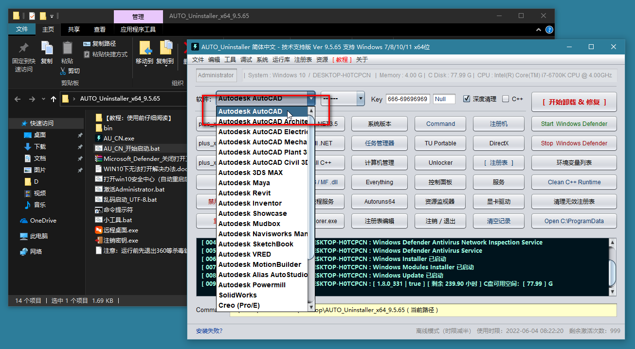
Task: Click the Cut (剪切) scissors item
Action: point(70,71)
